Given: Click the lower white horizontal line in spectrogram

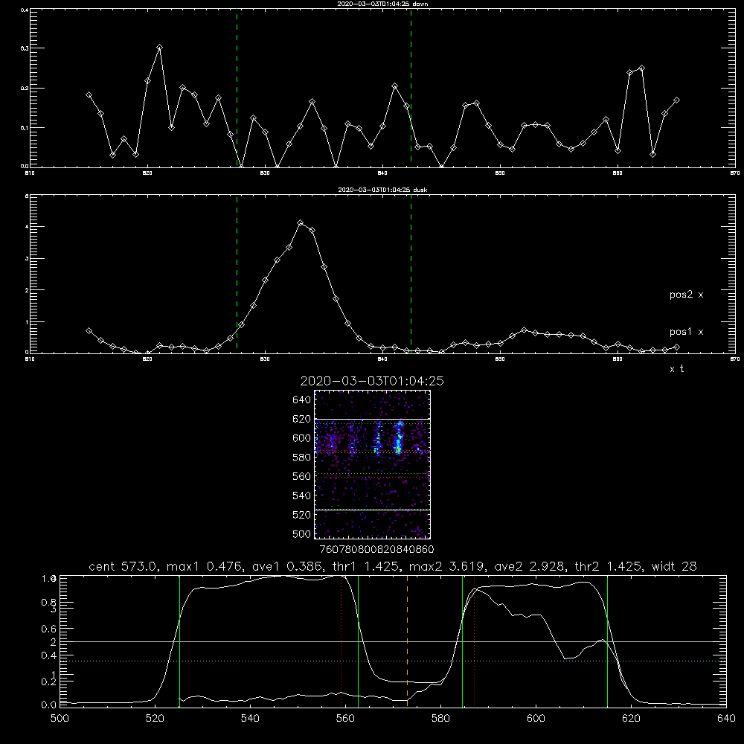Looking at the screenshot, I should tap(372, 510).
